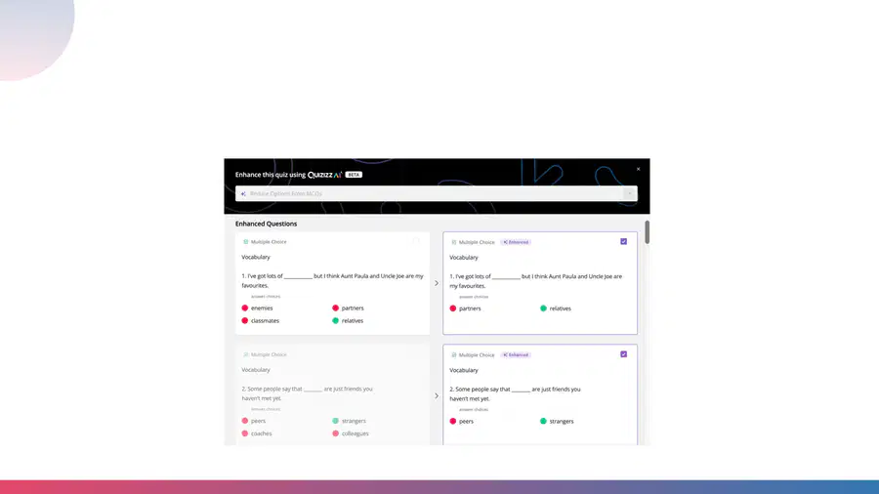Viewport: 879px width, 494px height.
Task: Click green dot beside 'strangers' in enhanced question 2
Action: [543, 421]
